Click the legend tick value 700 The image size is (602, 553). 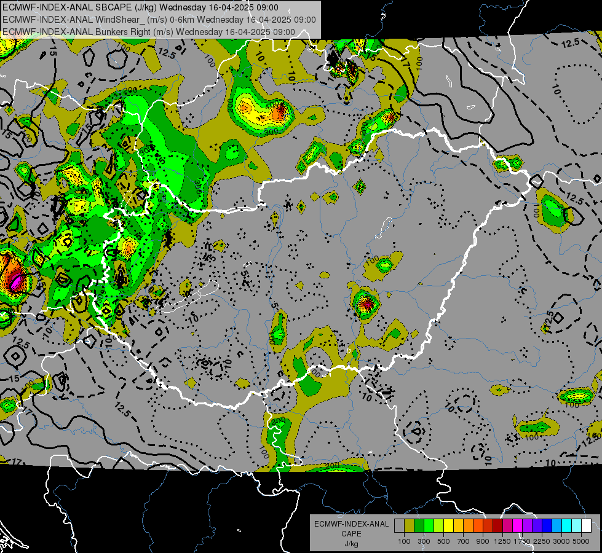coord(464,541)
